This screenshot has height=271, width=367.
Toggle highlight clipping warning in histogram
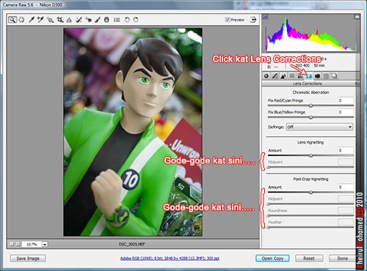point(357,17)
